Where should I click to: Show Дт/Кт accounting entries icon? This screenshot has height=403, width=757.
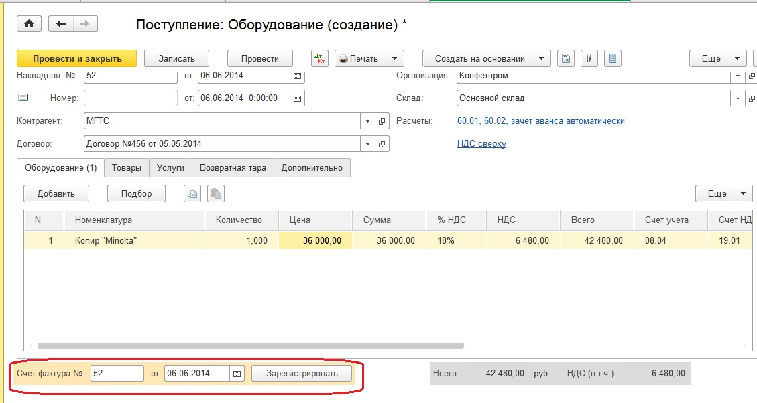point(319,58)
